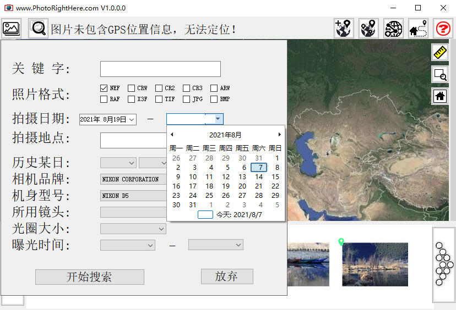Click the globe route network icon
456x310 pixels.
393,29
